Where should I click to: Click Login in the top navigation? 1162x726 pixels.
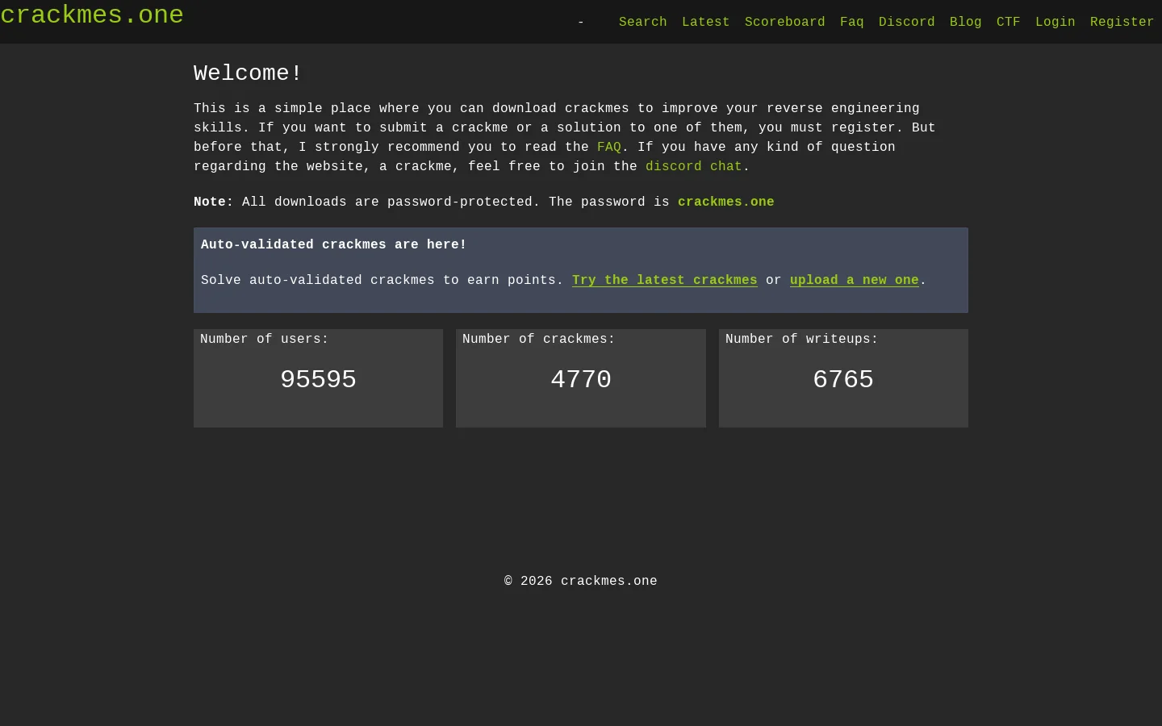tap(1055, 22)
